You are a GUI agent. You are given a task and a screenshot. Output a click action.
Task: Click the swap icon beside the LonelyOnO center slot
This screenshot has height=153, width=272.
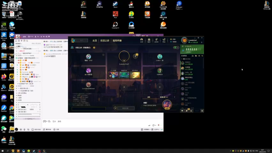(135, 56)
